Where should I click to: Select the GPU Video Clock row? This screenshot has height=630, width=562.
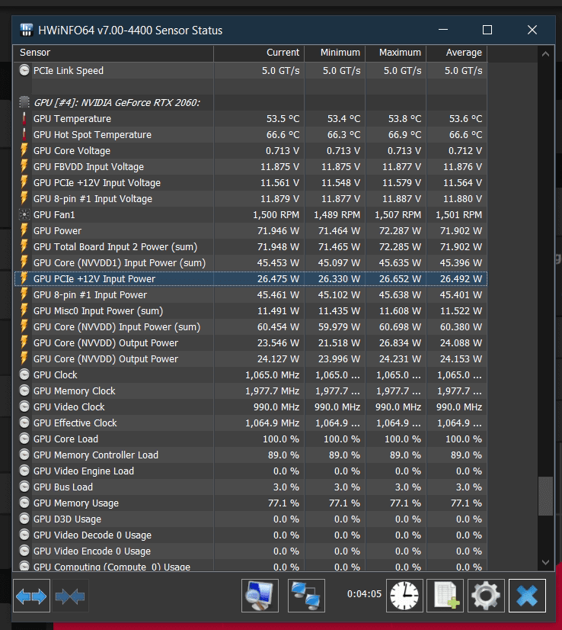pos(251,407)
